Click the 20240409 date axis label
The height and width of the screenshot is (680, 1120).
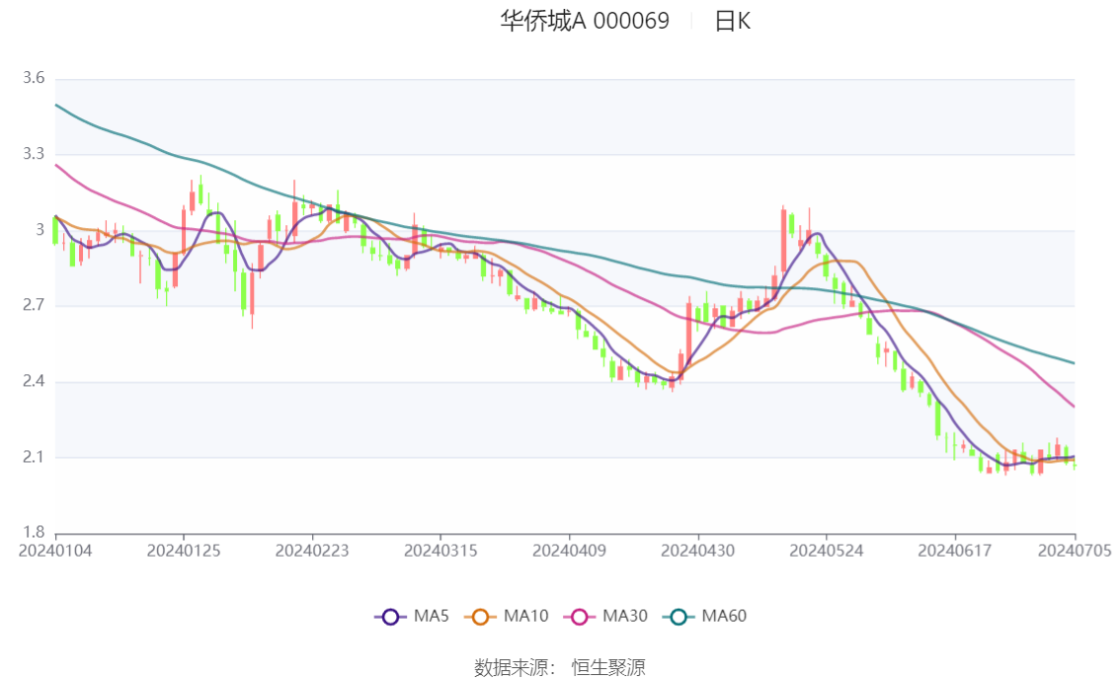click(x=569, y=551)
